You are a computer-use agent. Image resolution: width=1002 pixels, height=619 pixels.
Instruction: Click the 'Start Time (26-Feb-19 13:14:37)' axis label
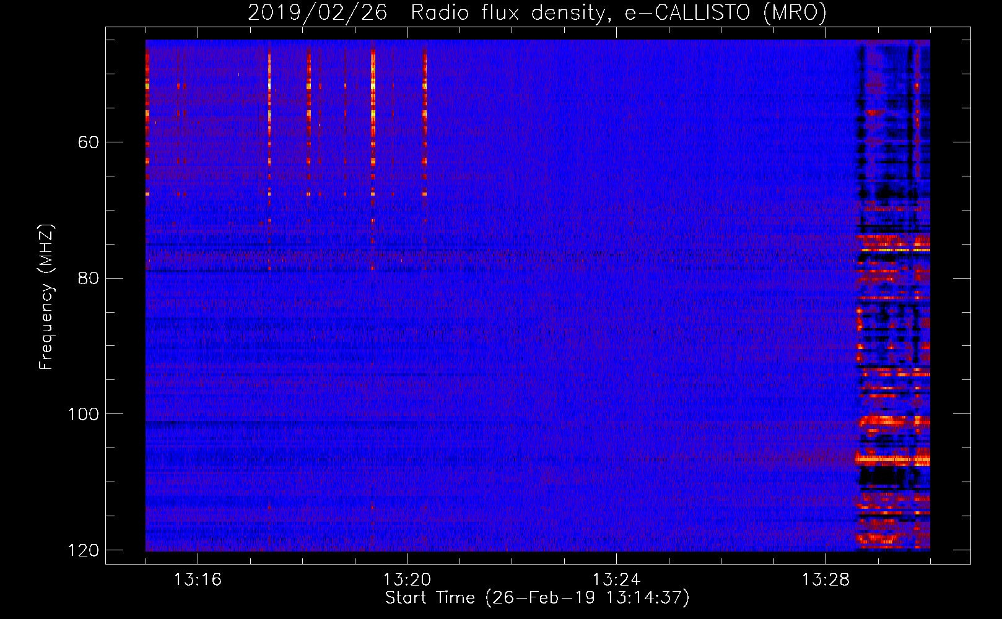[x=537, y=598]
